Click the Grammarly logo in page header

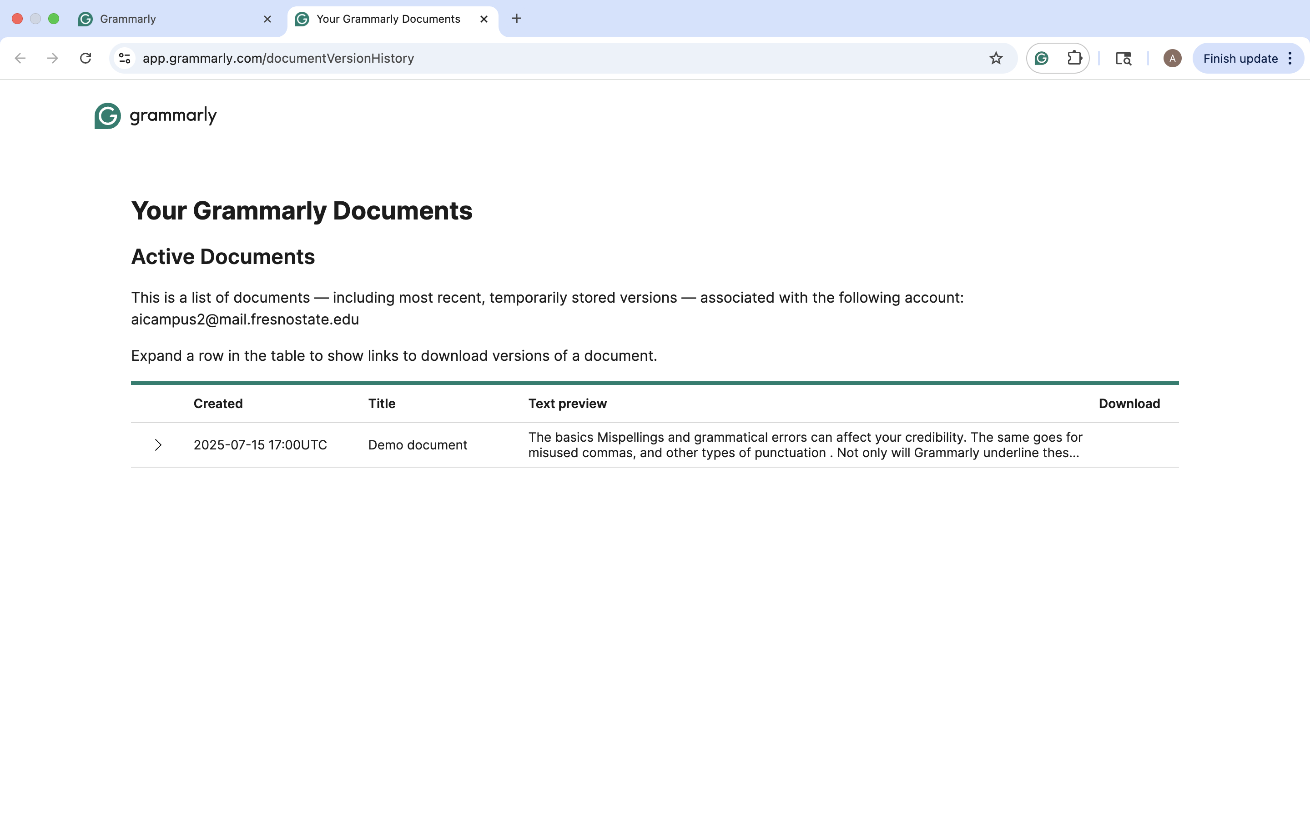[156, 115]
